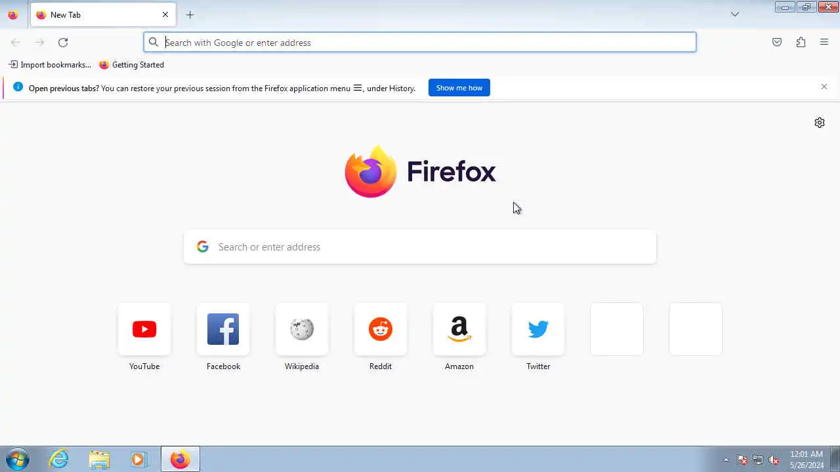The width and height of the screenshot is (840, 472).
Task: Open the Reddit shortcut tile
Action: click(381, 329)
